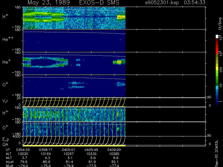Click the UT value '0405:45'
The image size is (223, 167).
(x=91, y=150)
